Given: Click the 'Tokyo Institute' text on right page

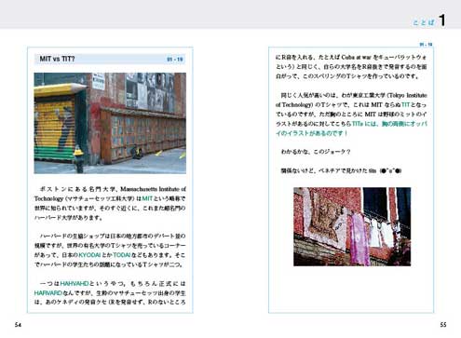Looking at the screenshot, I should (x=409, y=95).
